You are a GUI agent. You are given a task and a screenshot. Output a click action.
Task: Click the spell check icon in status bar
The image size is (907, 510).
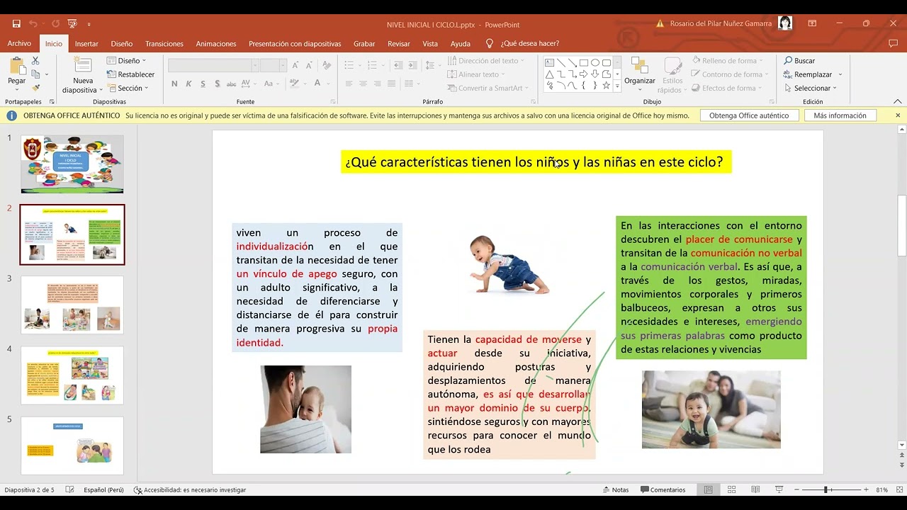[69, 489]
